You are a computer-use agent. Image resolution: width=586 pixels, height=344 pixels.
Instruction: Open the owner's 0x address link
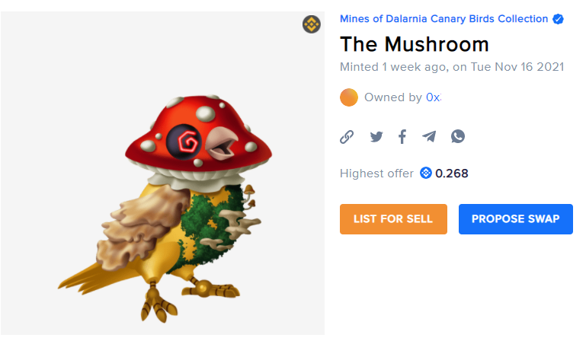434,97
